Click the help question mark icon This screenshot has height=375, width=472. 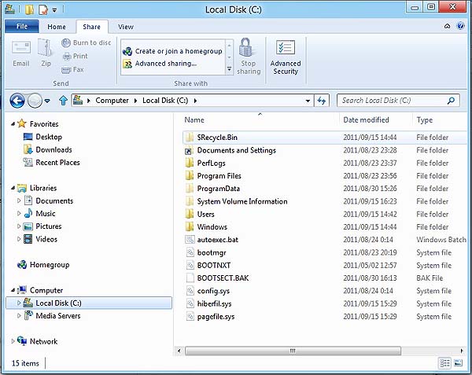click(462, 28)
